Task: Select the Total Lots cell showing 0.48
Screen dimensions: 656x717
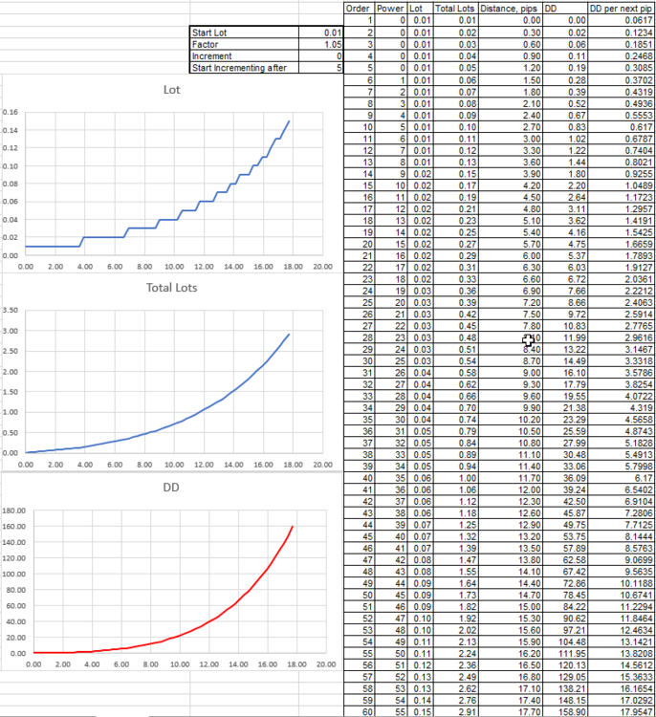Action: point(455,337)
